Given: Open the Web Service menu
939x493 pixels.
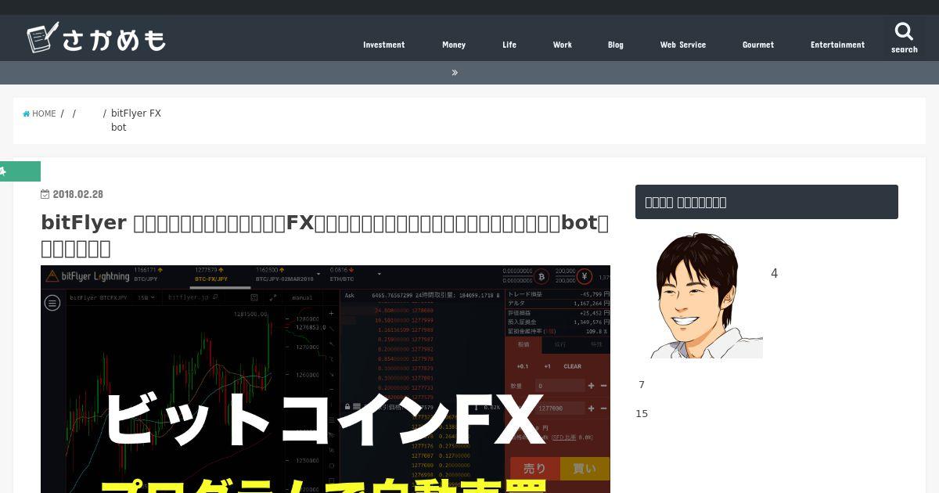Looking at the screenshot, I should click(683, 45).
